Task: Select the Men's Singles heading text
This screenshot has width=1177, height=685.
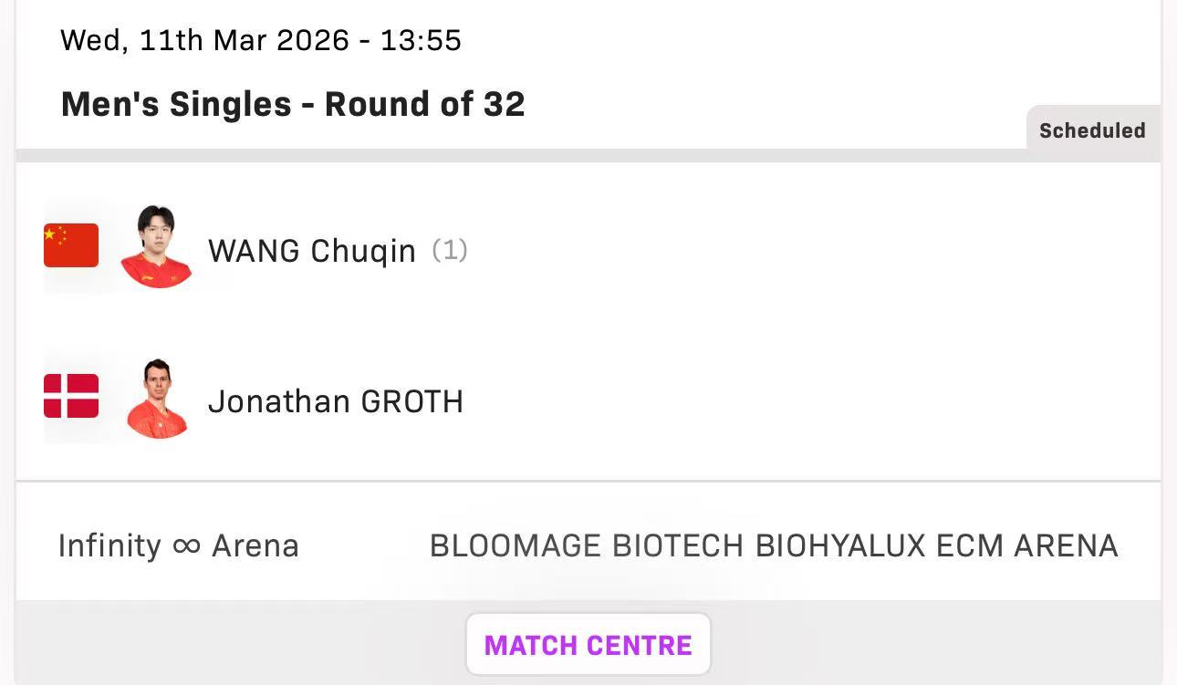Action: 174,104
